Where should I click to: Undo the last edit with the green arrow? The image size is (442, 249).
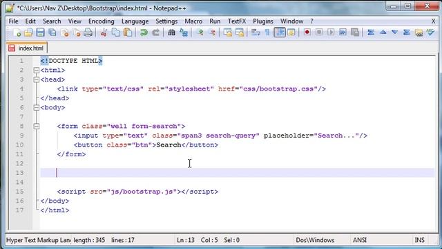pos(144,33)
